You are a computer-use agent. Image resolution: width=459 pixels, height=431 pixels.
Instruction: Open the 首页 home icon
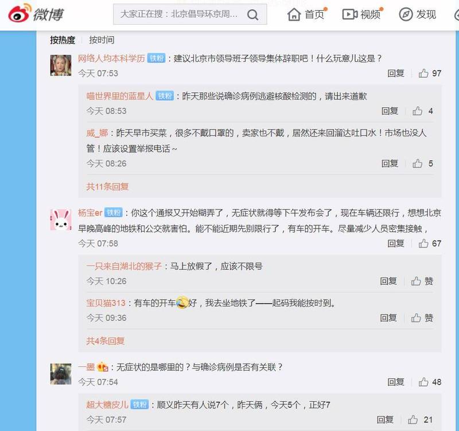(x=294, y=14)
